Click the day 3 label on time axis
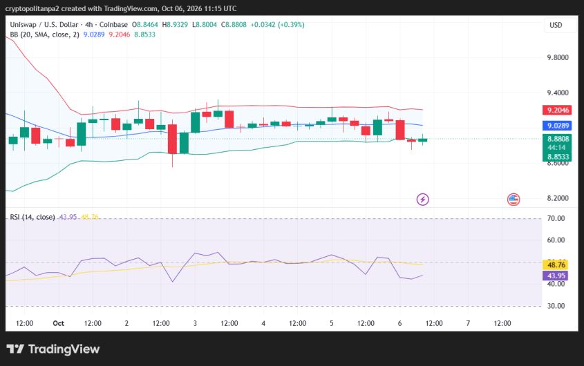The width and height of the screenshot is (584, 366). (195, 323)
